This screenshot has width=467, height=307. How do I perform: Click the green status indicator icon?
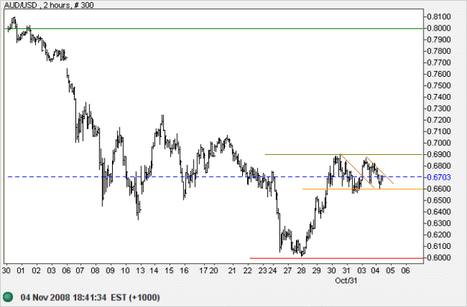pyautogui.click(x=8, y=297)
